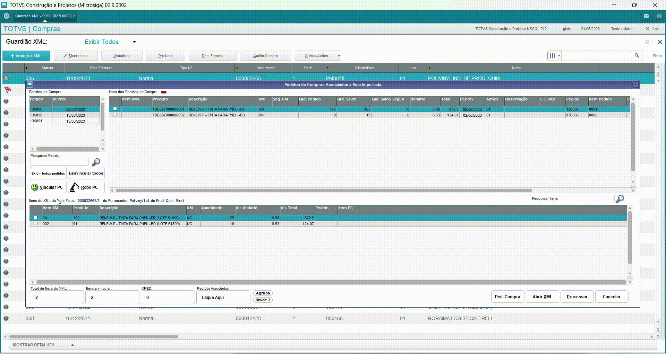Open the column selector dropdown arrow
This screenshot has height=354, width=666.
[559, 55]
